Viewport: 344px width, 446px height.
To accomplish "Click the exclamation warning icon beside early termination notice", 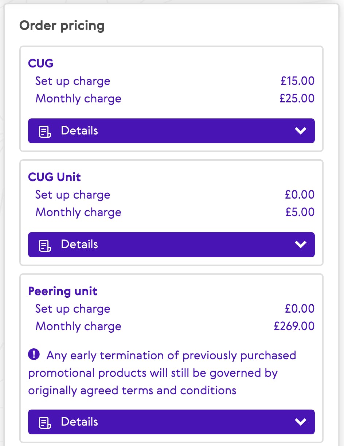I will point(34,355).
